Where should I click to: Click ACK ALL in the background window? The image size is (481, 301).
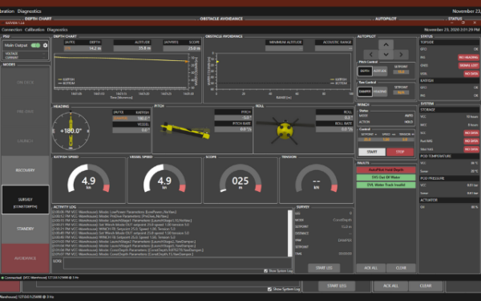pyautogui.click(x=390, y=286)
